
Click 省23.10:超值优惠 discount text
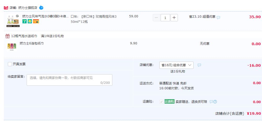pyautogui.click(x=202, y=17)
